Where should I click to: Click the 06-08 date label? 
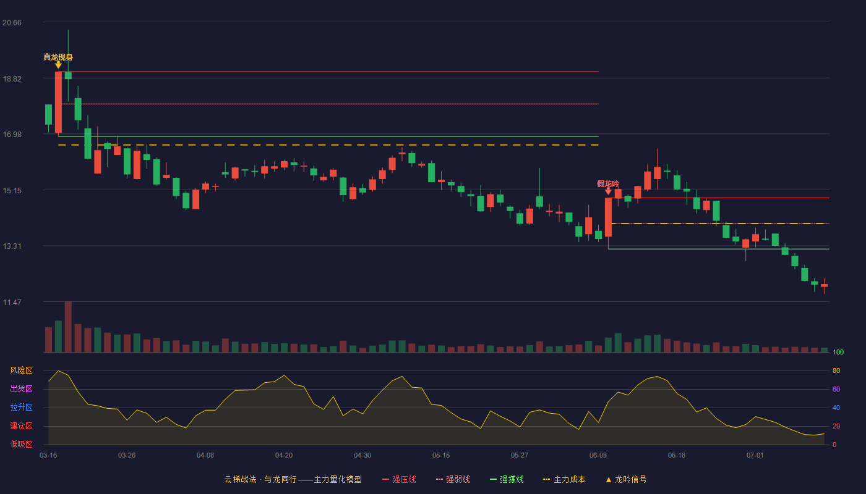[598, 455]
